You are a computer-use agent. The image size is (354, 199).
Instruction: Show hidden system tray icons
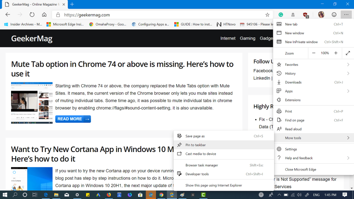coord(279,195)
